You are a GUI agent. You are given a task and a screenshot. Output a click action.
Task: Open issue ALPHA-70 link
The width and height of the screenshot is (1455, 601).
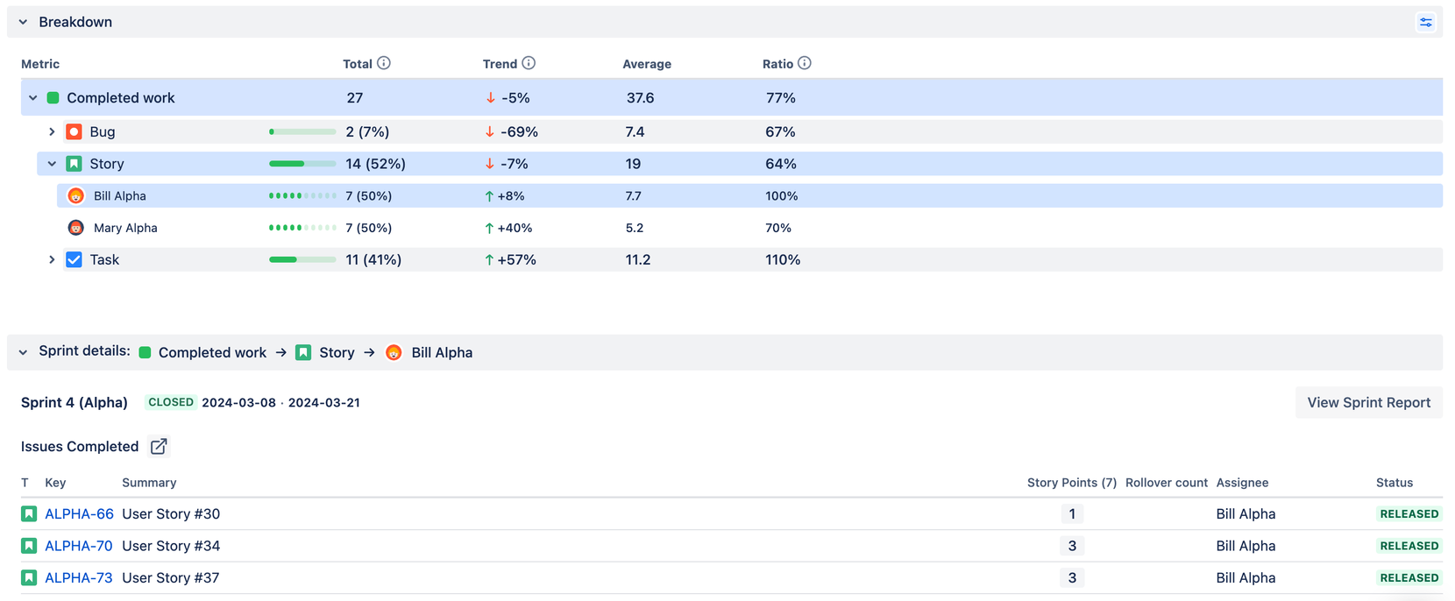[x=79, y=546]
